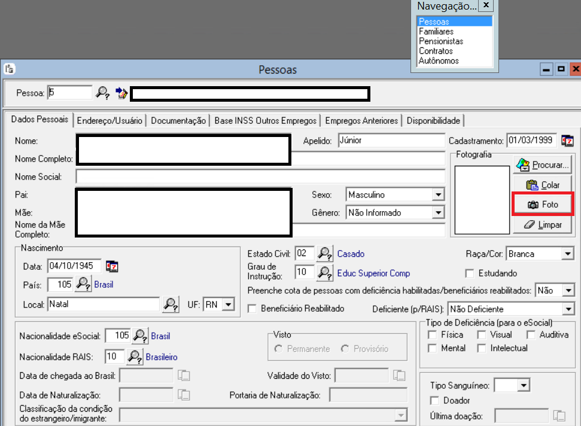Viewport: 581px width, 426px height.
Task: Enable the Estudando checkbox
Action: click(470, 273)
